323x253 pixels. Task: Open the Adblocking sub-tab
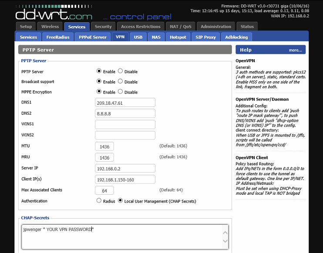click(236, 37)
